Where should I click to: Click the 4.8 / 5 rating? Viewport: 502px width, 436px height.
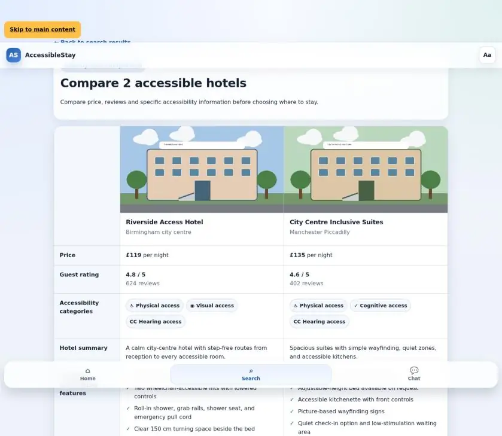click(x=135, y=275)
